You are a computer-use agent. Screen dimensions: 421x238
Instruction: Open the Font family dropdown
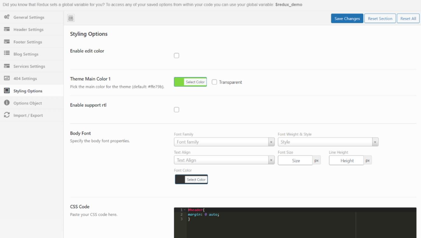[x=224, y=142]
